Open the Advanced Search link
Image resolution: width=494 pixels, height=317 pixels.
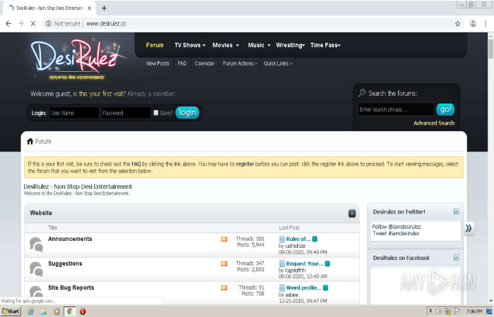pos(434,123)
